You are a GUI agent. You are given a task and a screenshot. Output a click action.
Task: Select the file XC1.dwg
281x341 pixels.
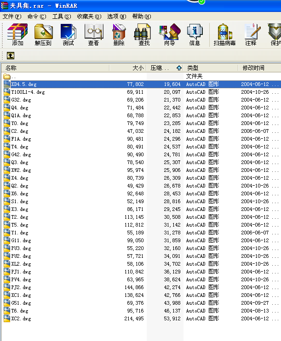[x=21, y=296]
